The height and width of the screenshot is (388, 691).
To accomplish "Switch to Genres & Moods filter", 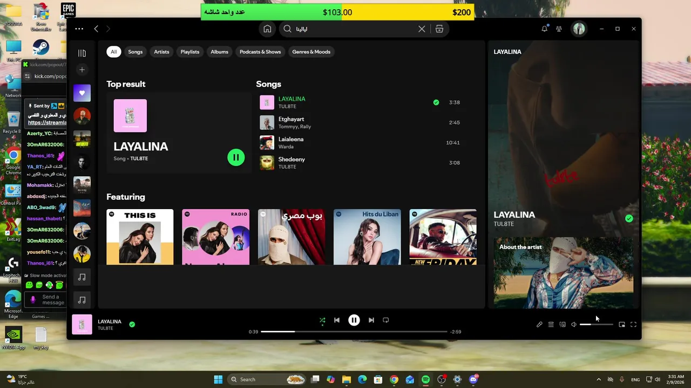I will coord(311,52).
